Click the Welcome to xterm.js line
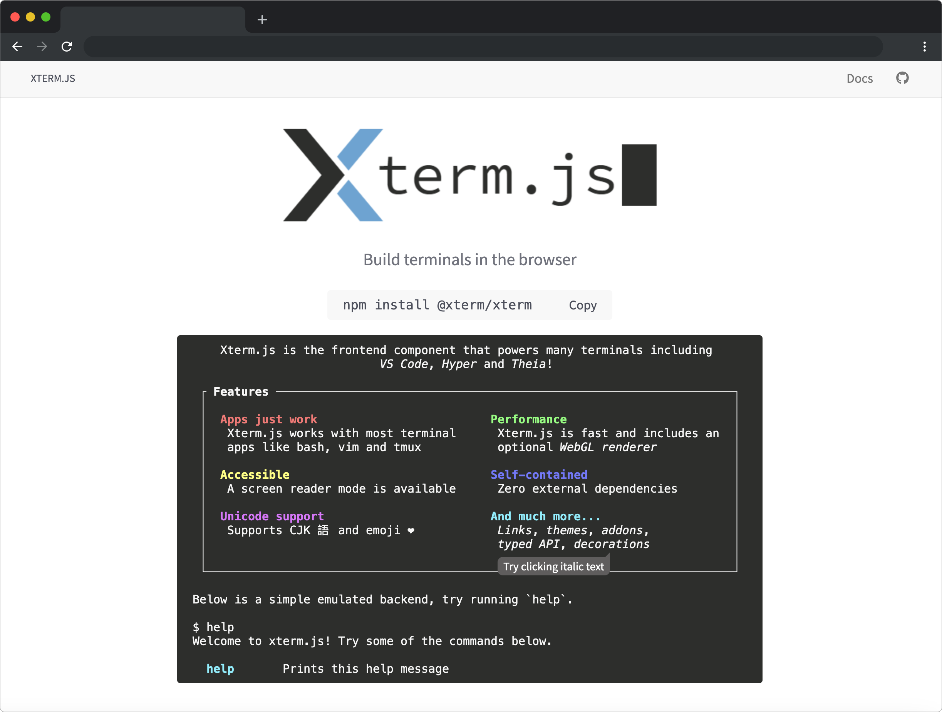 coord(372,641)
